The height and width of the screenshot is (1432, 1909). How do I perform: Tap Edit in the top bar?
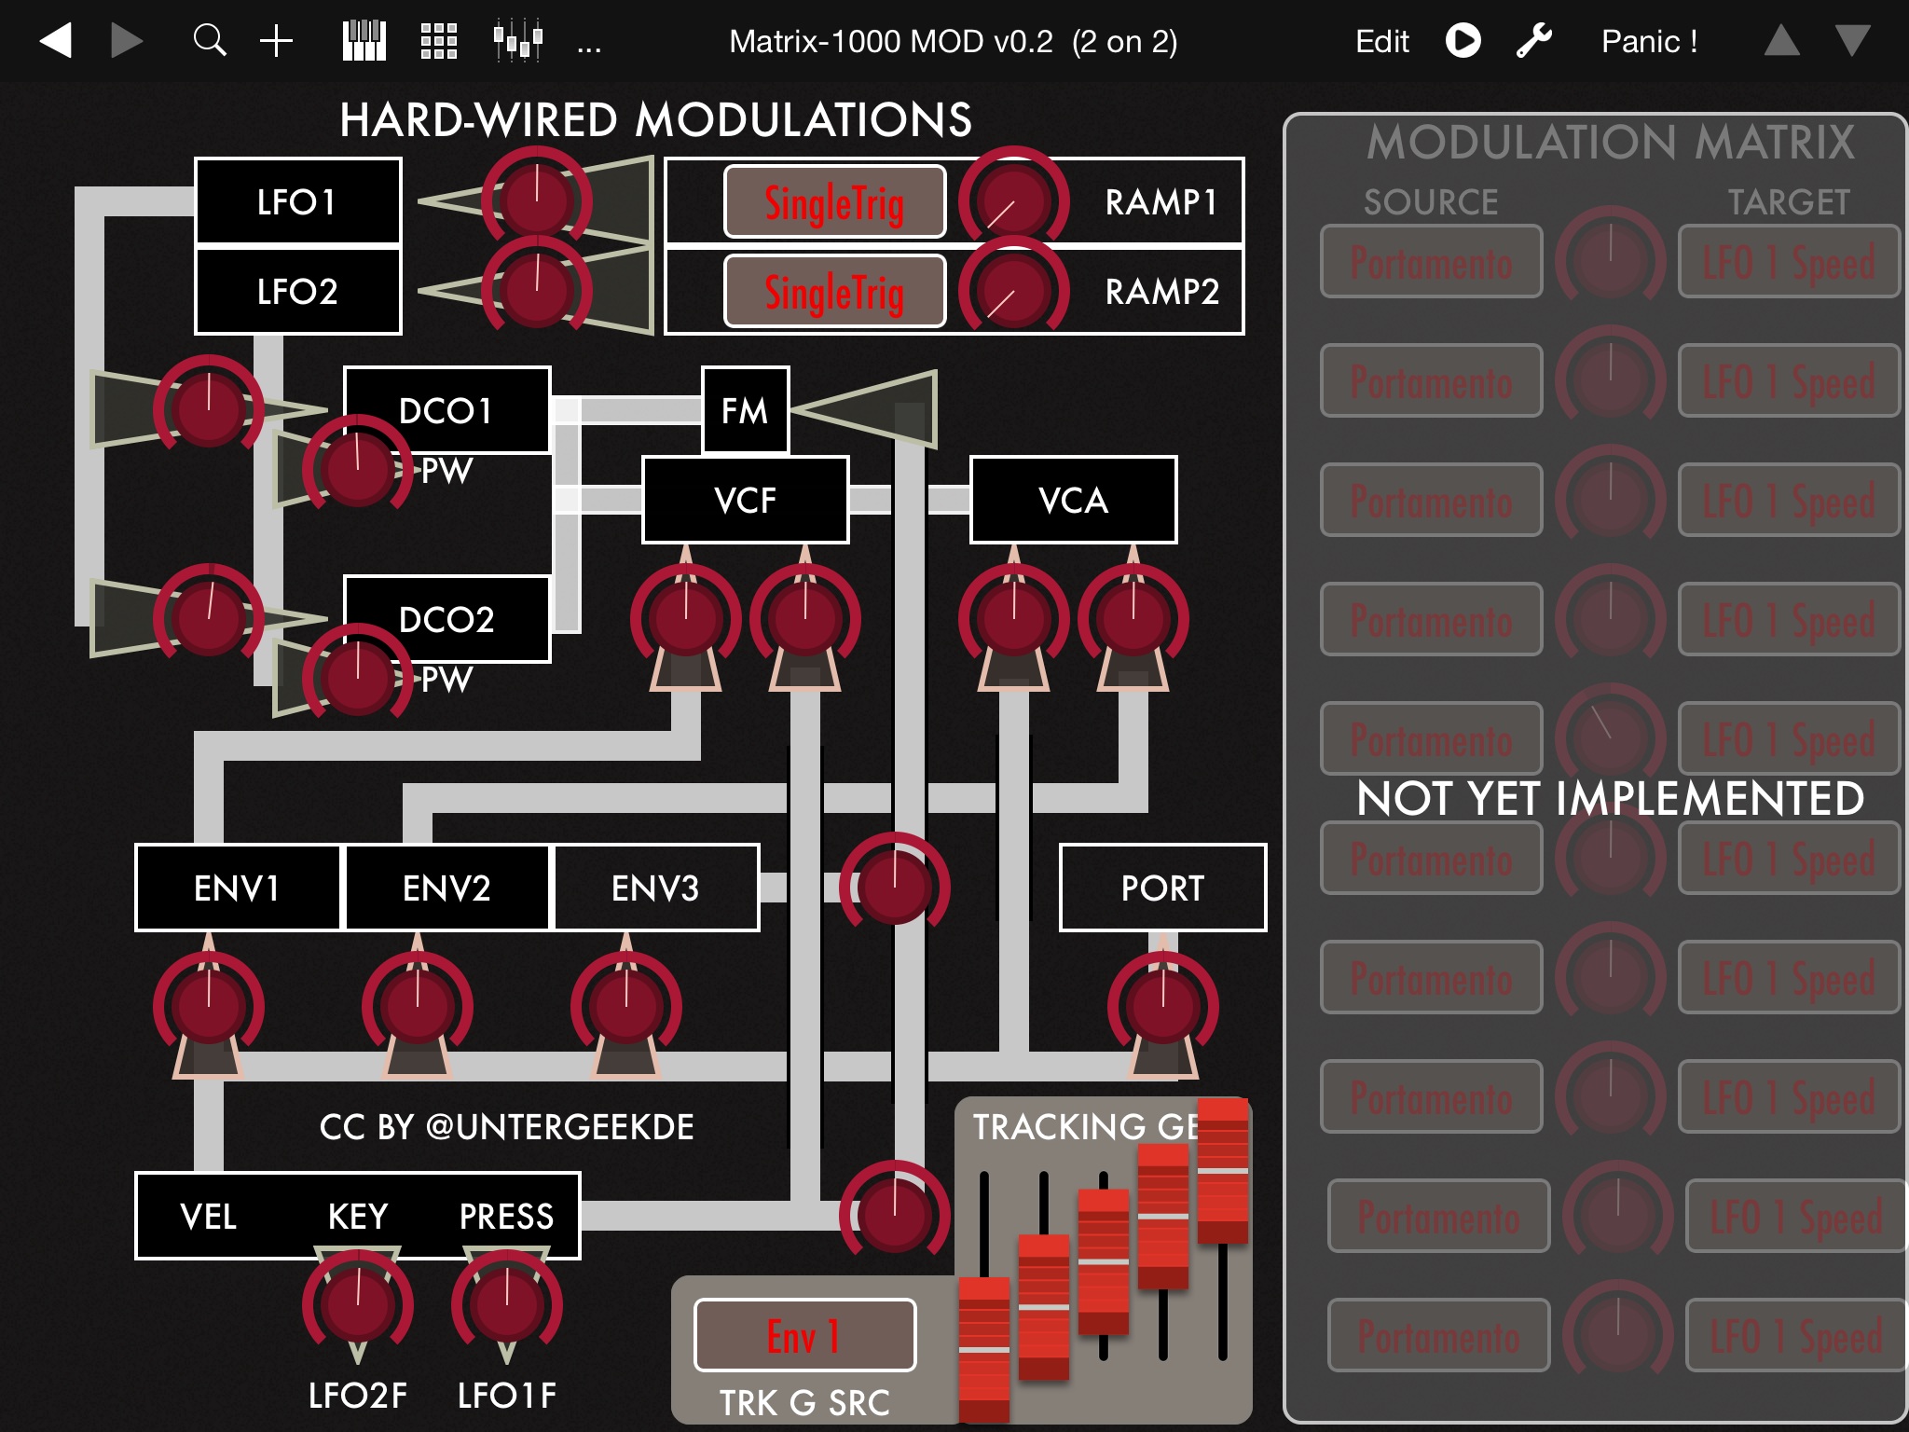coord(1381,41)
